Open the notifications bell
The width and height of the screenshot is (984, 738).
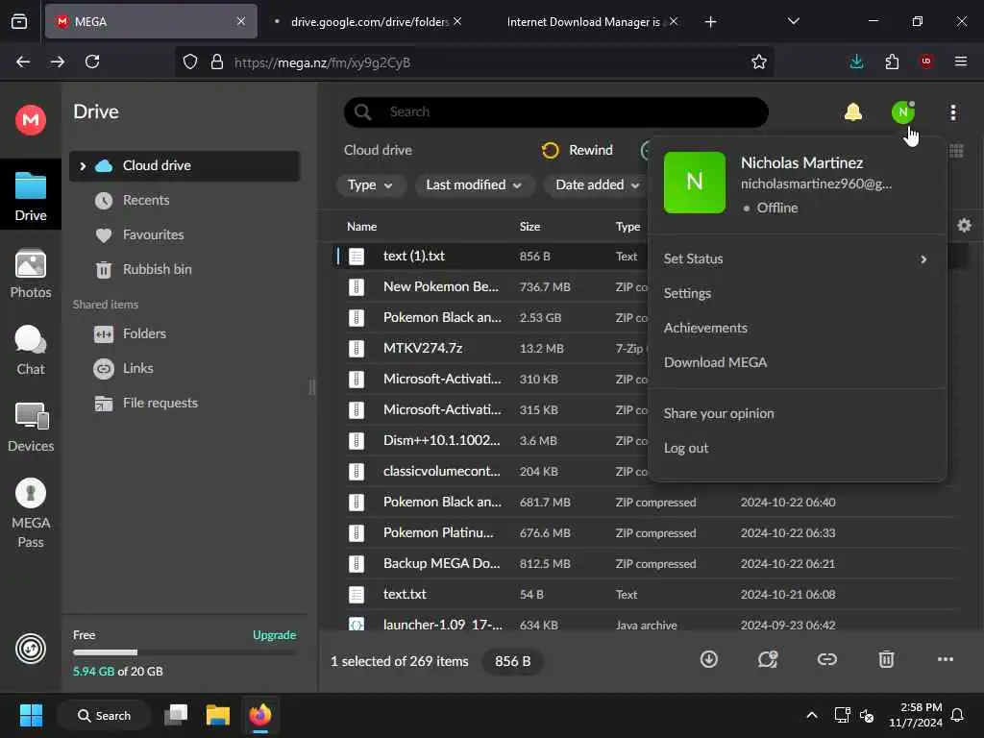(x=853, y=112)
